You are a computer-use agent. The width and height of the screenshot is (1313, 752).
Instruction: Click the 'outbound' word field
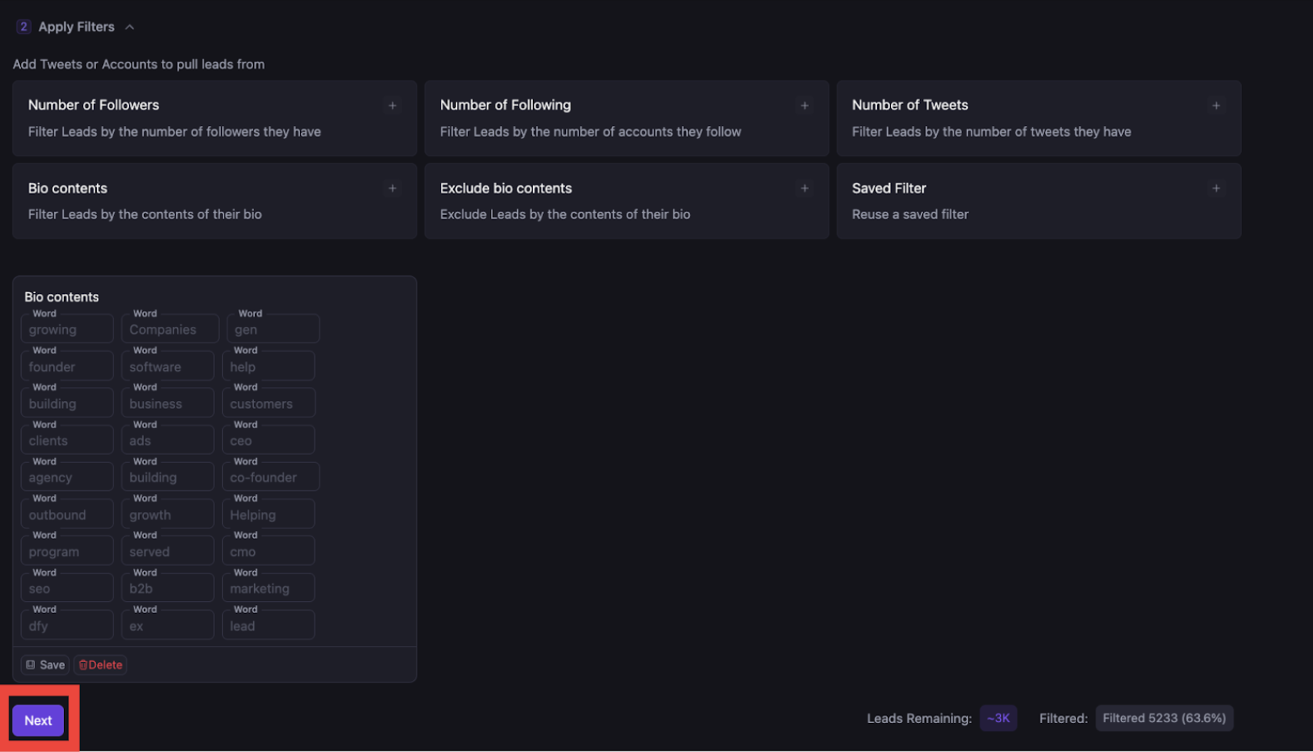pyautogui.click(x=67, y=515)
